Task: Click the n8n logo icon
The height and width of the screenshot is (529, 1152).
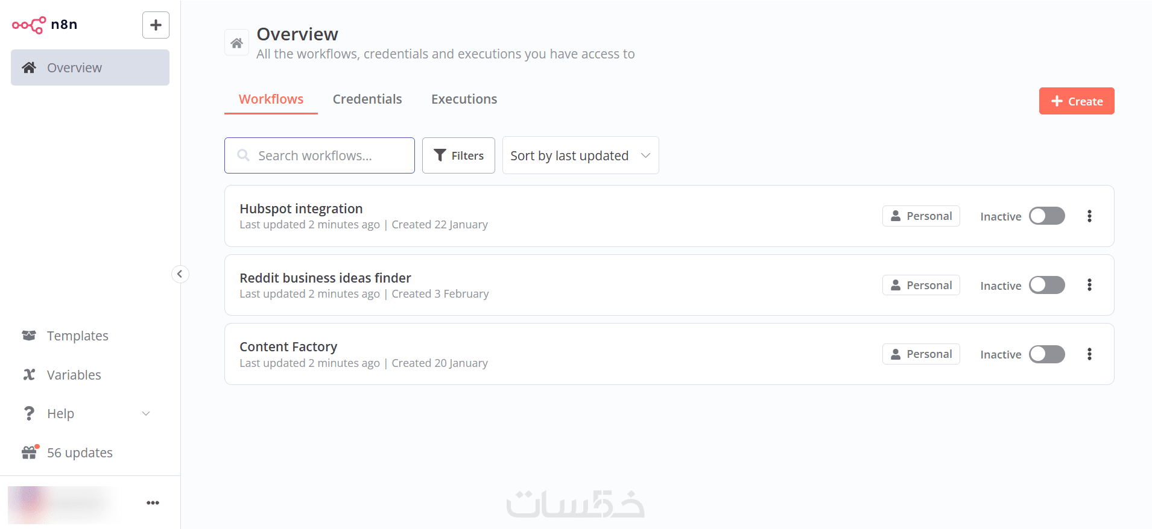Action: point(29,25)
